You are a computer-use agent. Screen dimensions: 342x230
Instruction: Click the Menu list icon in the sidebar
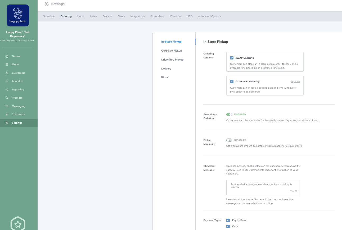tap(7, 65)
